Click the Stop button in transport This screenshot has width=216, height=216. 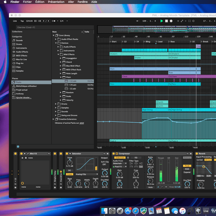click(x=166, y=21)
